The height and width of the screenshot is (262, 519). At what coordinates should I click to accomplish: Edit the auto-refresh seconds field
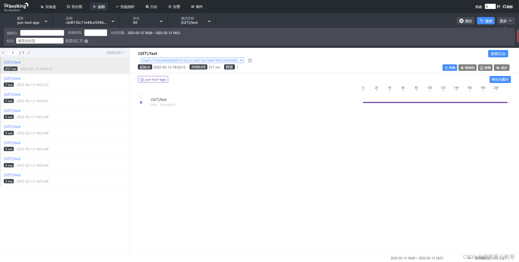[490, 6]
